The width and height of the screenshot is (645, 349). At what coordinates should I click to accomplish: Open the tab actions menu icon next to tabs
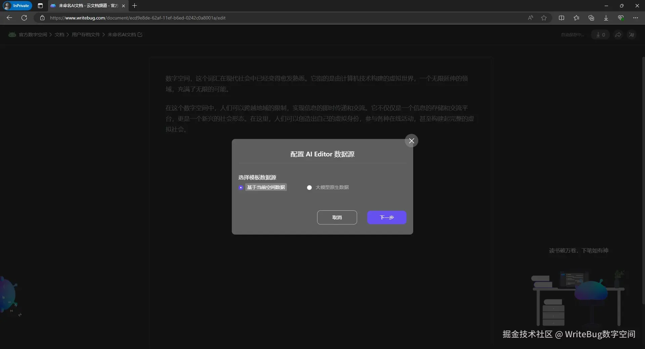40,6
